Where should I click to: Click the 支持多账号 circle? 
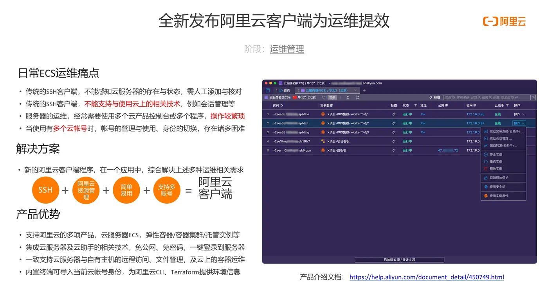(x=167, y=190)
